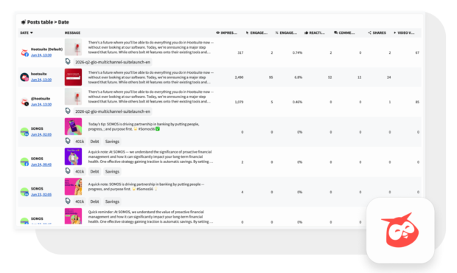
Task: Select Savings tag in Jun 23, 02:05 row
Action: (112, 201)
